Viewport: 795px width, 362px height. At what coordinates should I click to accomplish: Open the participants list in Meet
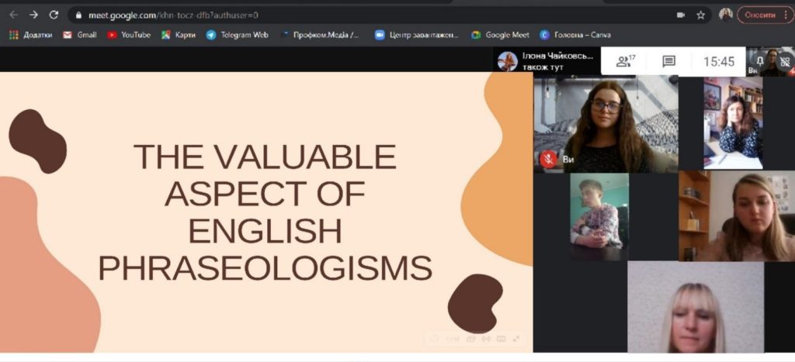625,62
